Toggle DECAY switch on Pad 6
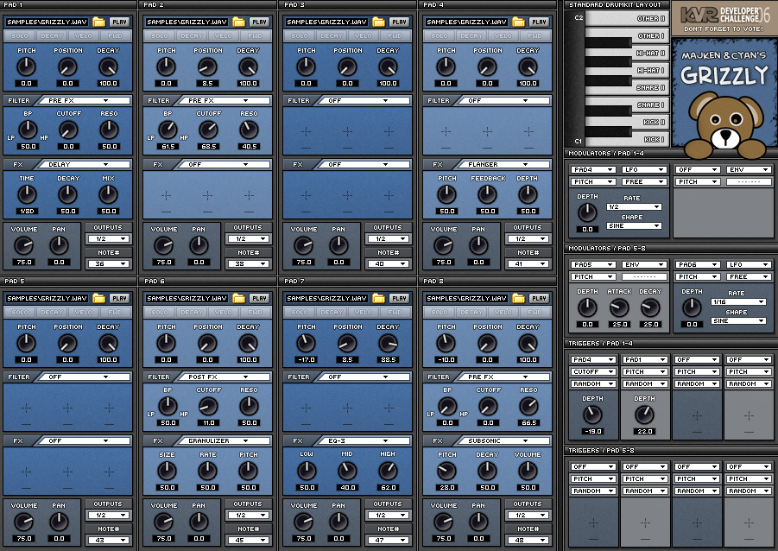Screen dimensions: 778x551 (x=192, y=313)
